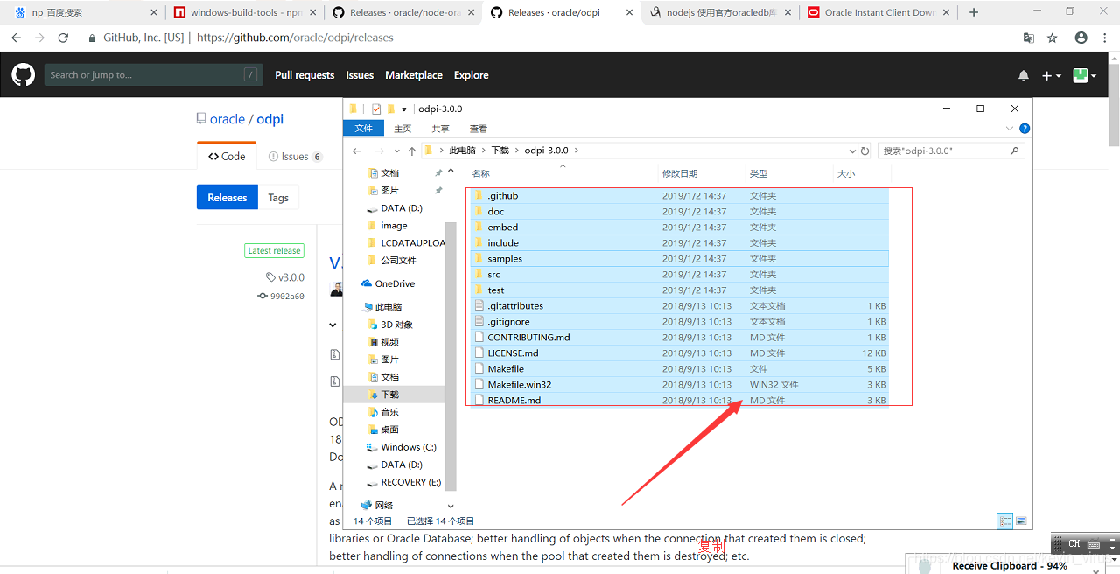1120x574 pixels.
Task: Reload the browser page
Action: click(63, 38)
